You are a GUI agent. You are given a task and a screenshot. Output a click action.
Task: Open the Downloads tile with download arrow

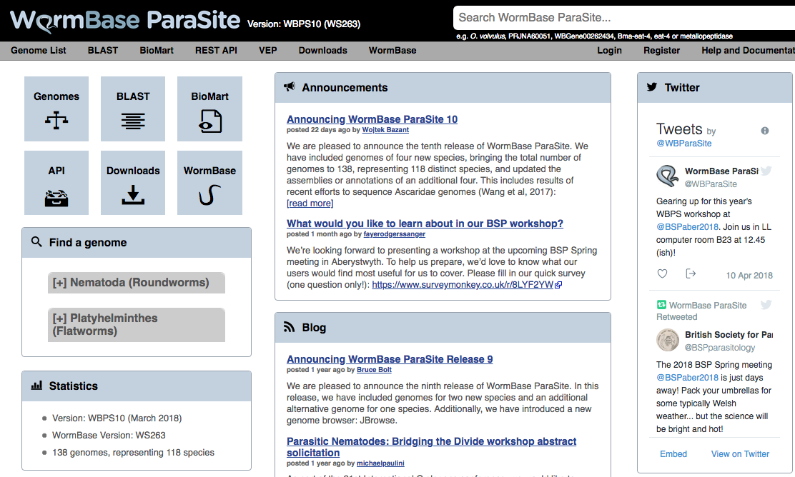(x=133, y=183)
